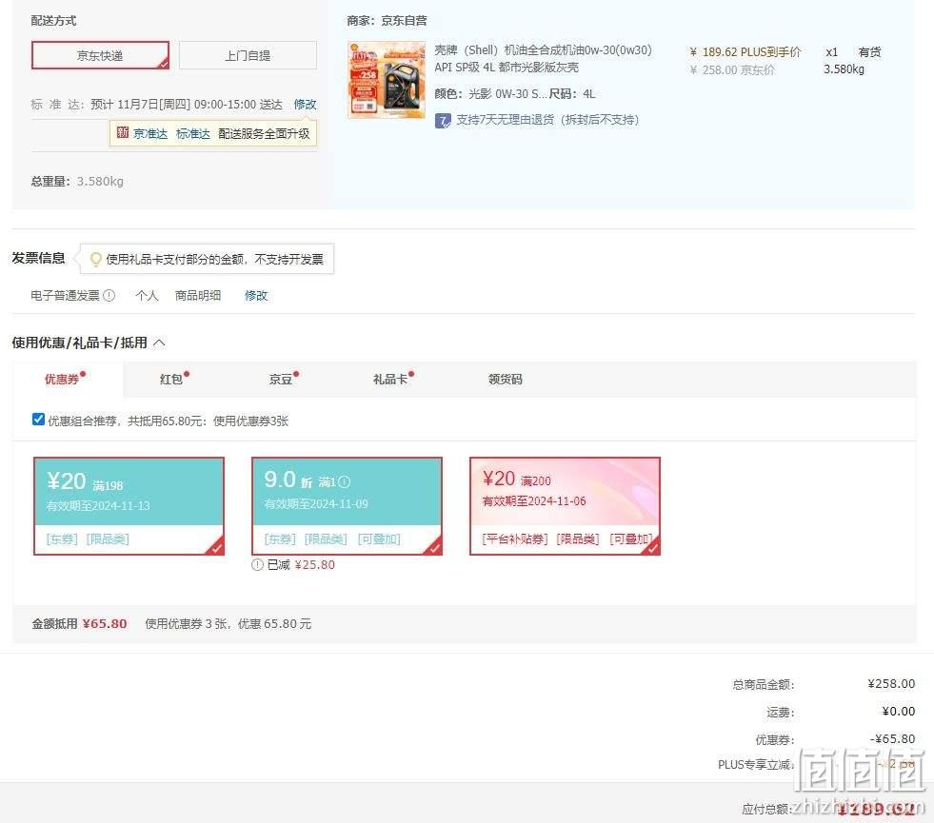Click 总重量 3.580kg text
The width and height of the screenshot is (934, 823).
coord(77,181)
